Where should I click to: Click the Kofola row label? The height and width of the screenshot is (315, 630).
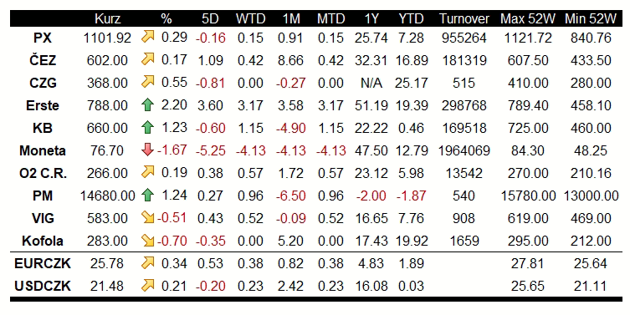43,241
